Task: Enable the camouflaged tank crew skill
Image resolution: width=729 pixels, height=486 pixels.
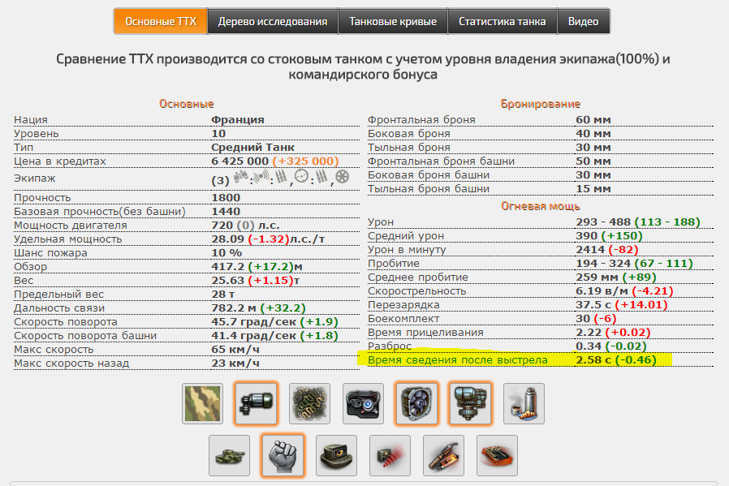Action: point(229,455)
